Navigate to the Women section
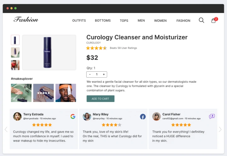 point(160,21)
